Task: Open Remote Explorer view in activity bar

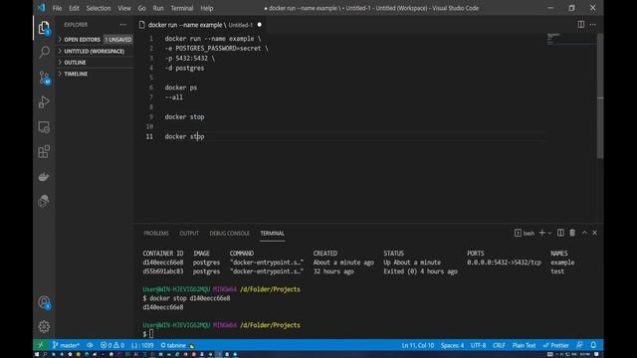Action: click(44, 127)
